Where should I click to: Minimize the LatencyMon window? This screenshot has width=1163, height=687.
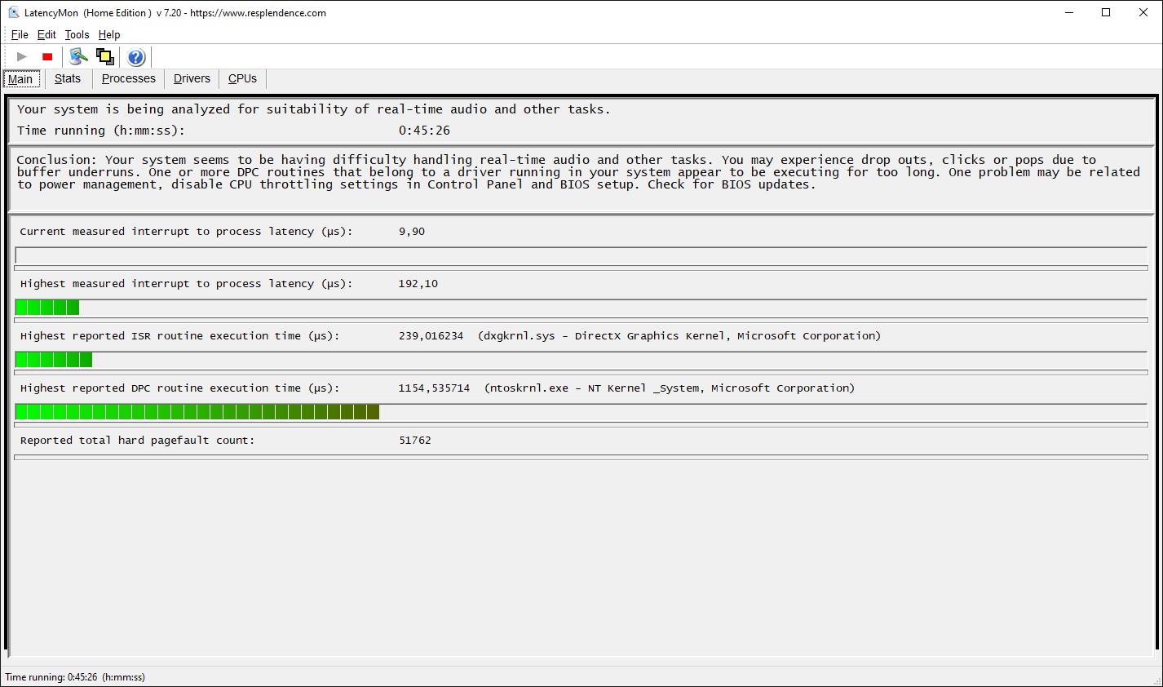(1068, 12)
